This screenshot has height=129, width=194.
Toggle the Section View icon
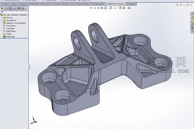(102, 8)
